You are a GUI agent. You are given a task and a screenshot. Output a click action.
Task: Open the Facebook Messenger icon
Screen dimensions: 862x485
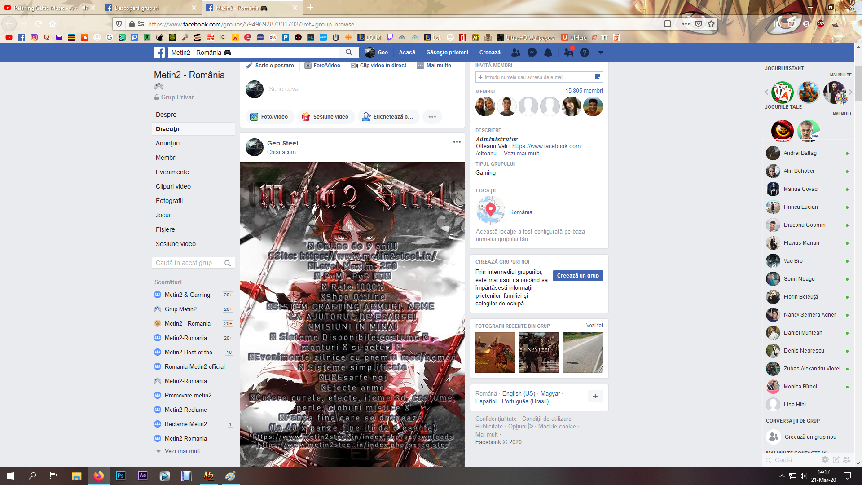click(532, 53)
